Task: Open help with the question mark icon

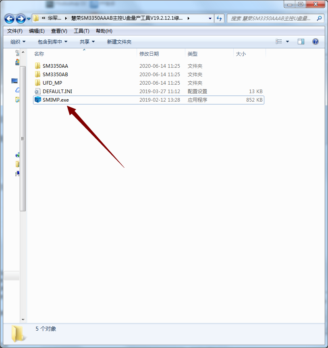Action: 316,42
